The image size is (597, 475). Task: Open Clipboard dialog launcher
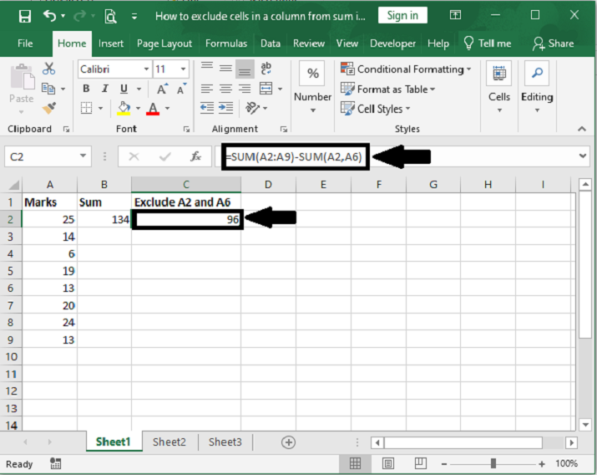click(x=66, y=130)
